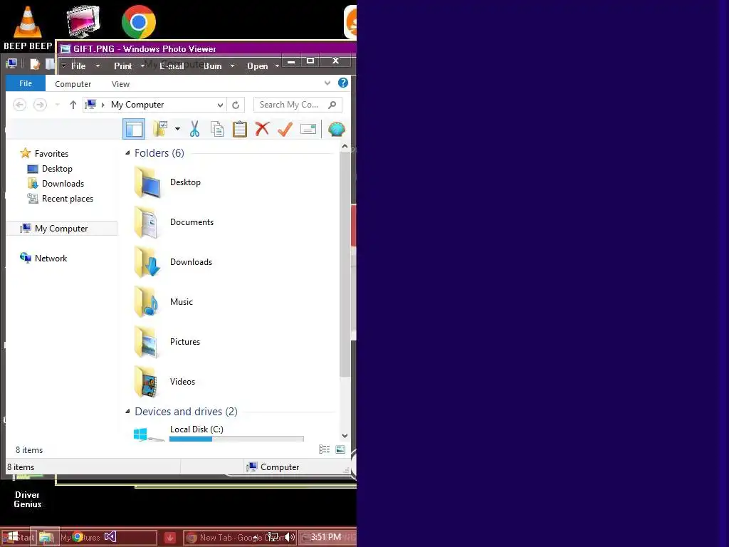Click the search magnifier icon
This screenshot has width=729, height=547.
click(332, 105)
